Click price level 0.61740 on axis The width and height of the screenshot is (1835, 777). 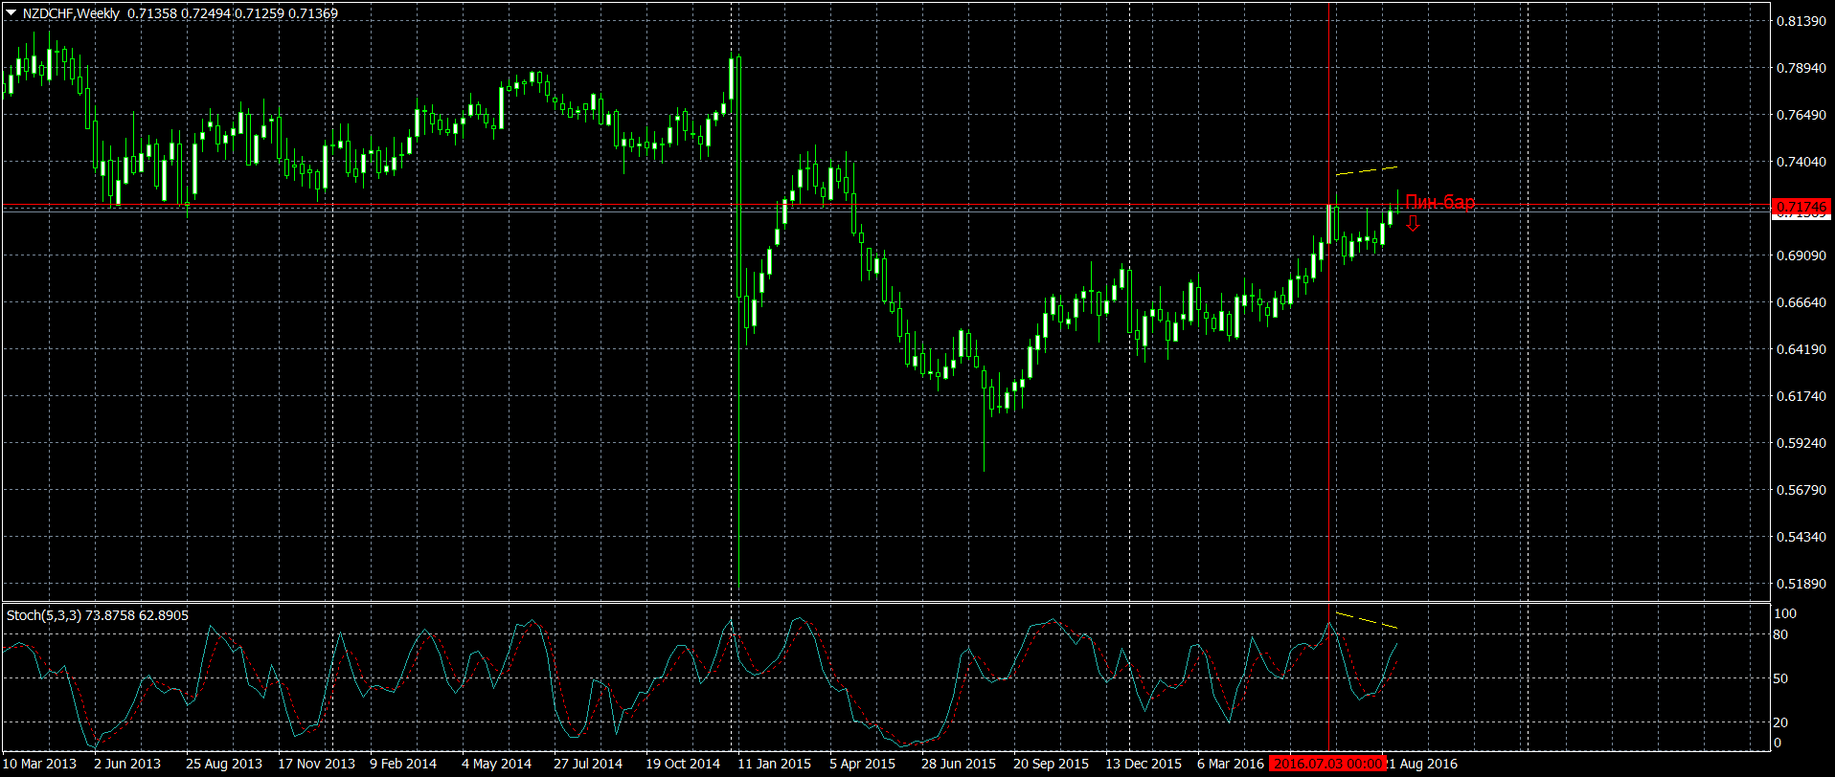(1801, 396)
